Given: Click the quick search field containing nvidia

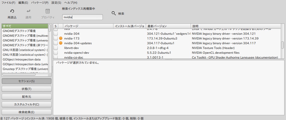Looking at the screenshot, I should pyautogui.click(x=83, y=17).
